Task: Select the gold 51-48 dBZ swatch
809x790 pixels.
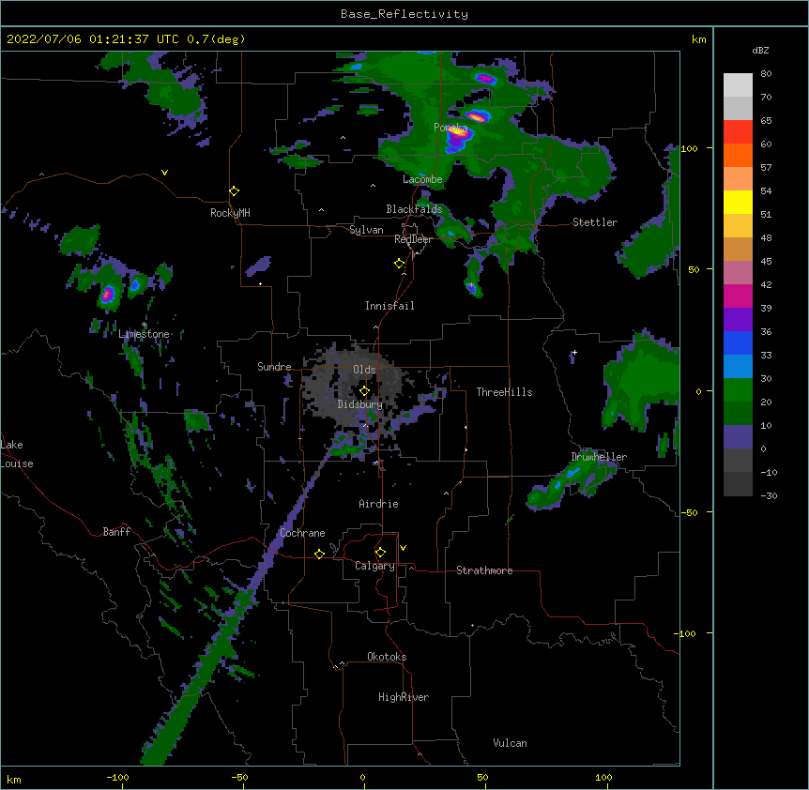Action: point(738,226)
